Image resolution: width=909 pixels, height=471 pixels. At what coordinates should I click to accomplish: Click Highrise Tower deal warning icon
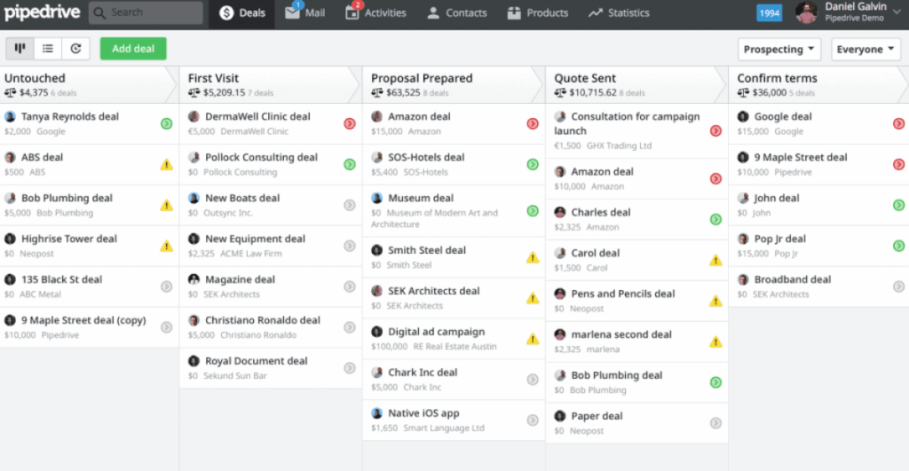click(x=166, y=247)
